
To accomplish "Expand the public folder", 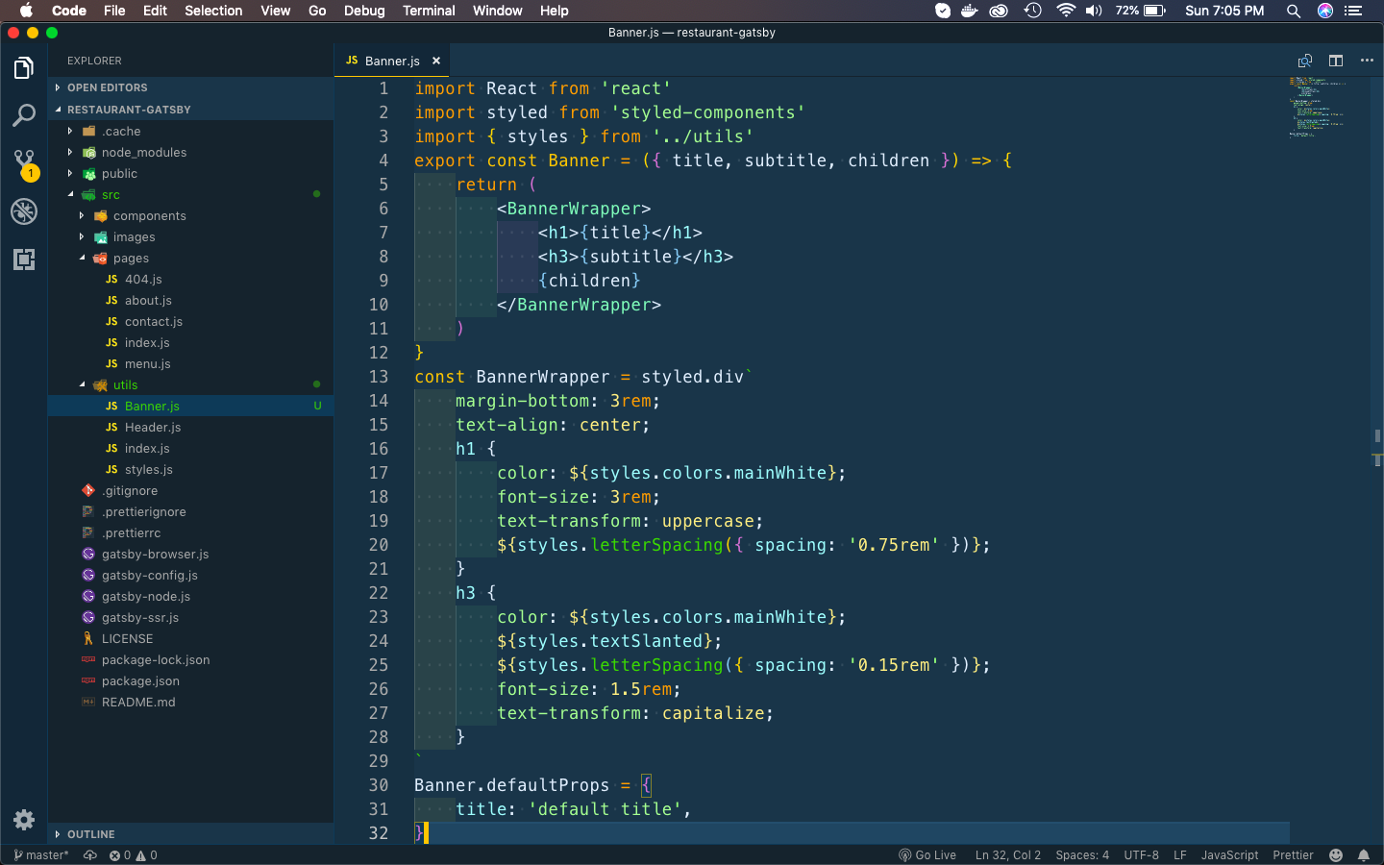I will tap(190, 174).
